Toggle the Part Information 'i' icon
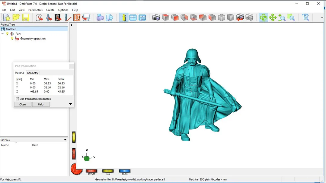The width and height of the screenshot is (326, 183). [x=124, y=17]
